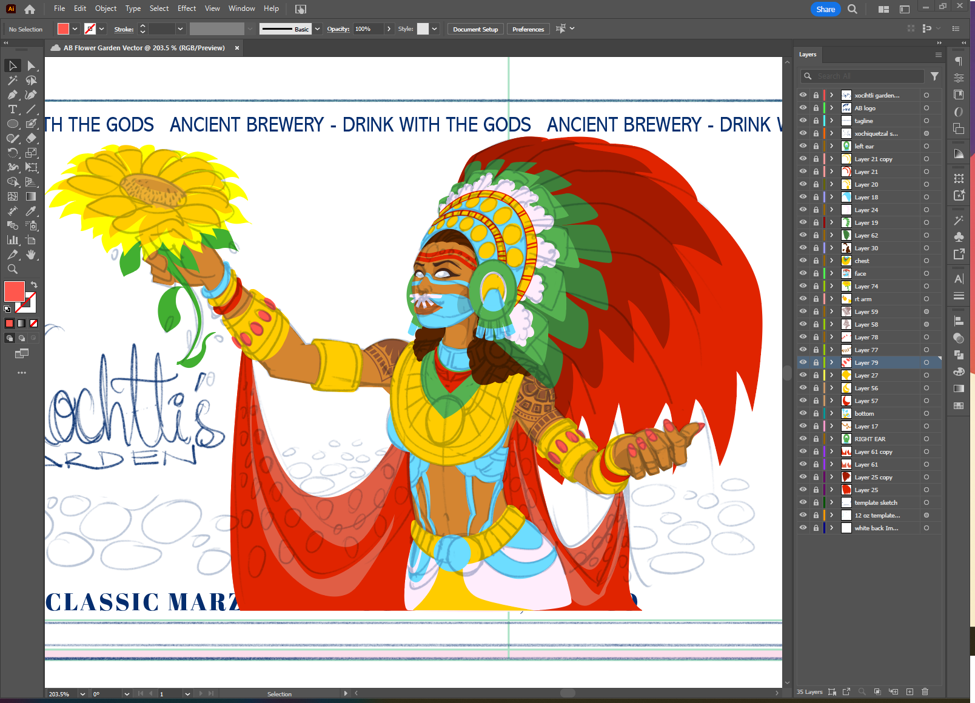Expand the RIGHT EAR layer
This screenshot has height=703, width=975.
[832, 439]
